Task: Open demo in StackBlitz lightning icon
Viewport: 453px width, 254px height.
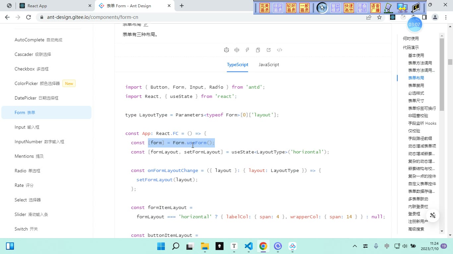Action: coord(247,50)
